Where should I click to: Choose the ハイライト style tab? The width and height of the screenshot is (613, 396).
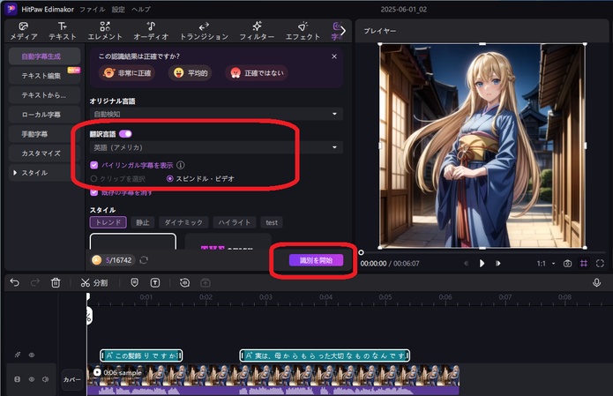[x=235, y=222]
